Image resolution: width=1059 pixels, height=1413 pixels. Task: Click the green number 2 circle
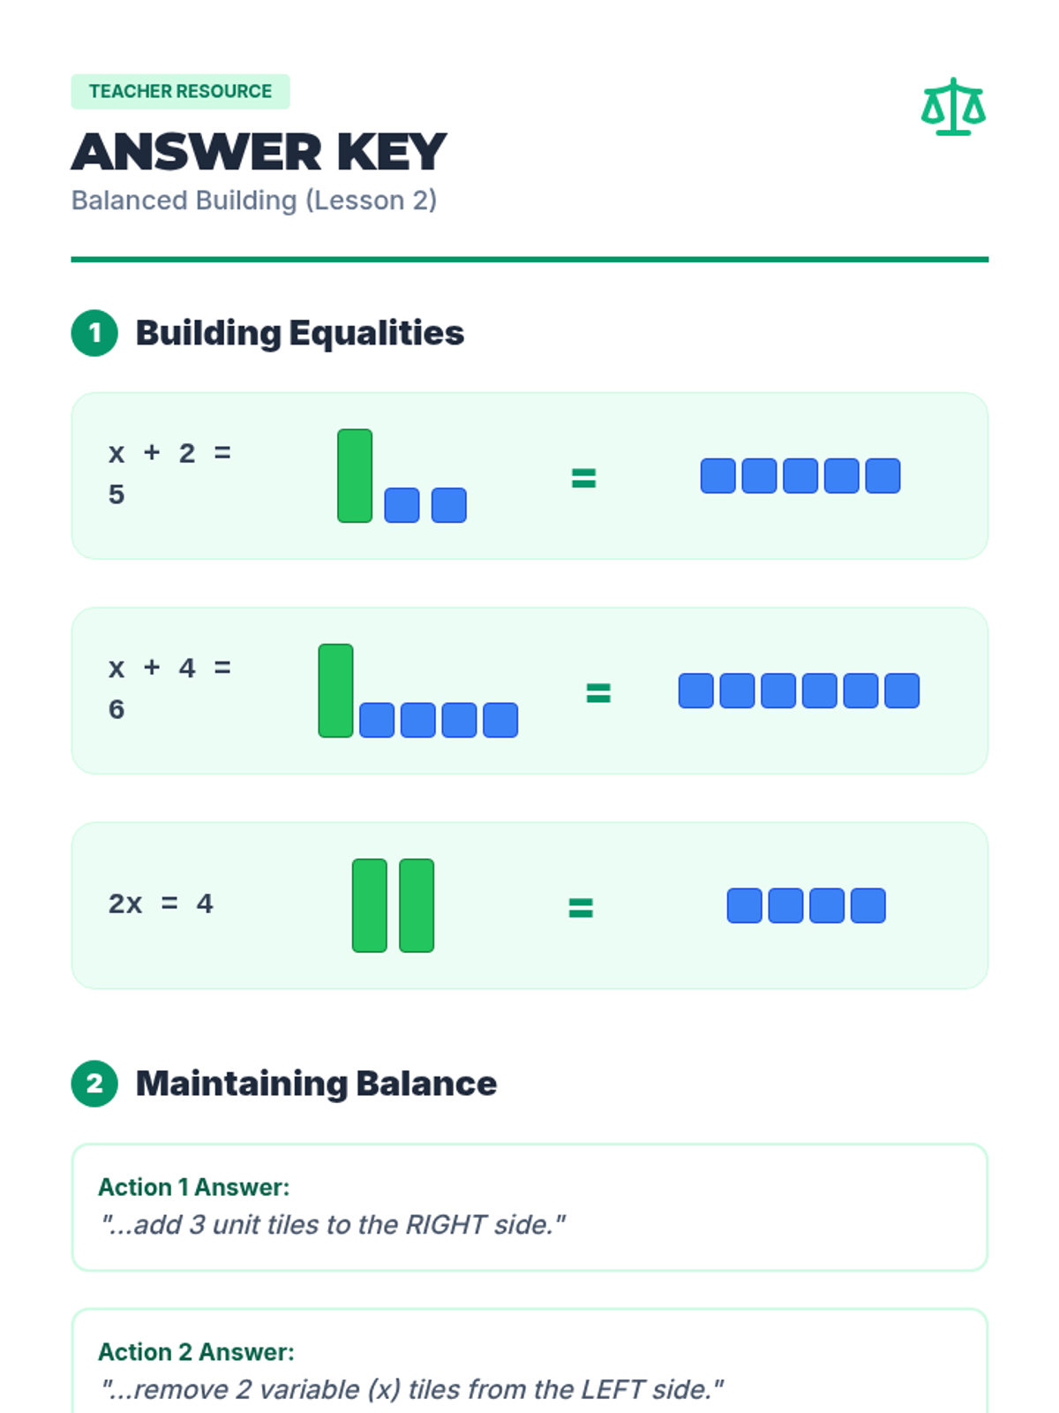click(94, 1084)
